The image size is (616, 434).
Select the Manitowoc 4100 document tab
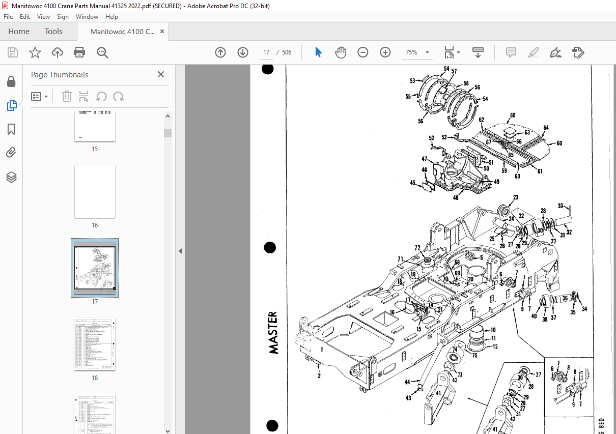click(x=123, y=32)
